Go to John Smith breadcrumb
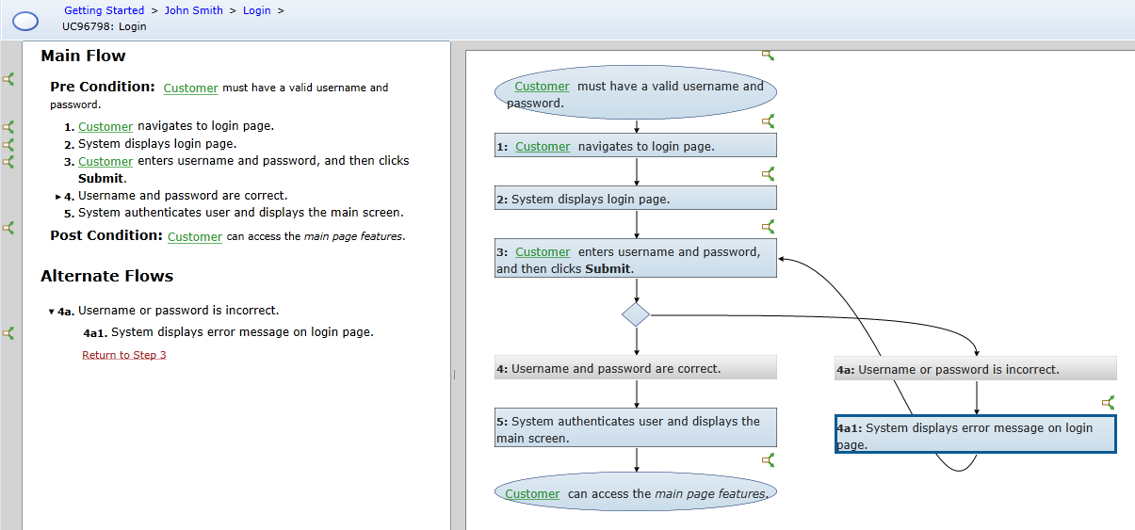 pos(194,10)
